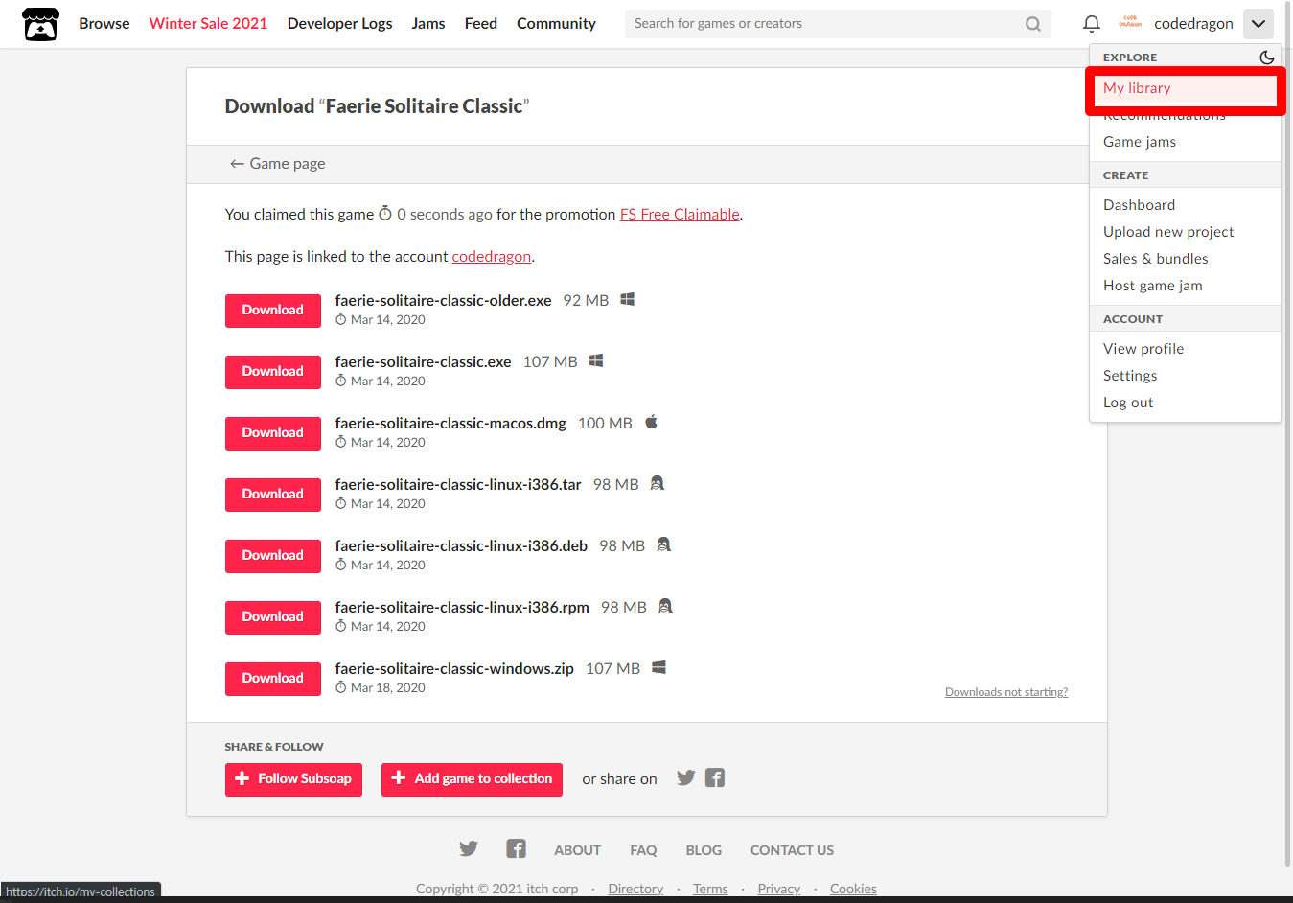Click Windows icon beside faerie-solitaire-classic.exe
Screen dimensions: 1293x903
596,360
